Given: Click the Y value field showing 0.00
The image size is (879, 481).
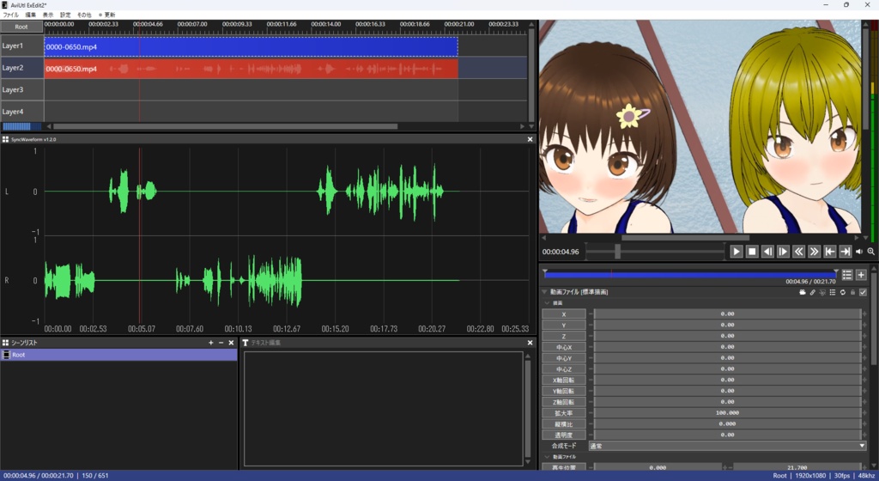Looking at the screenshot, I should [x=727, y=326].
